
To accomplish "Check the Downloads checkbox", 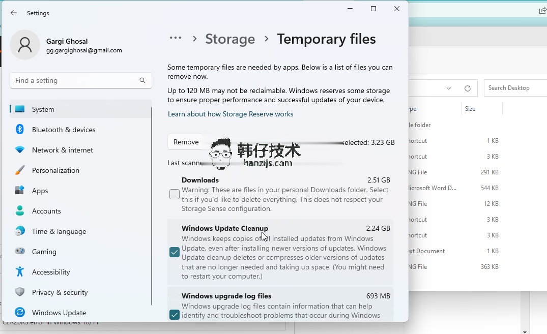I will pos(175,194).
